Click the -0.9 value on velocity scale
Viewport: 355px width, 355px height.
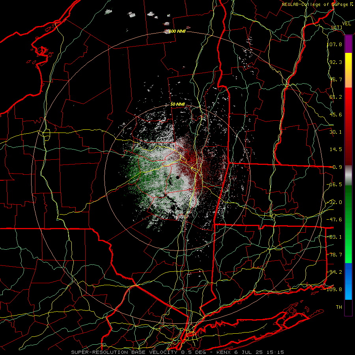click(x=336, y=167)
